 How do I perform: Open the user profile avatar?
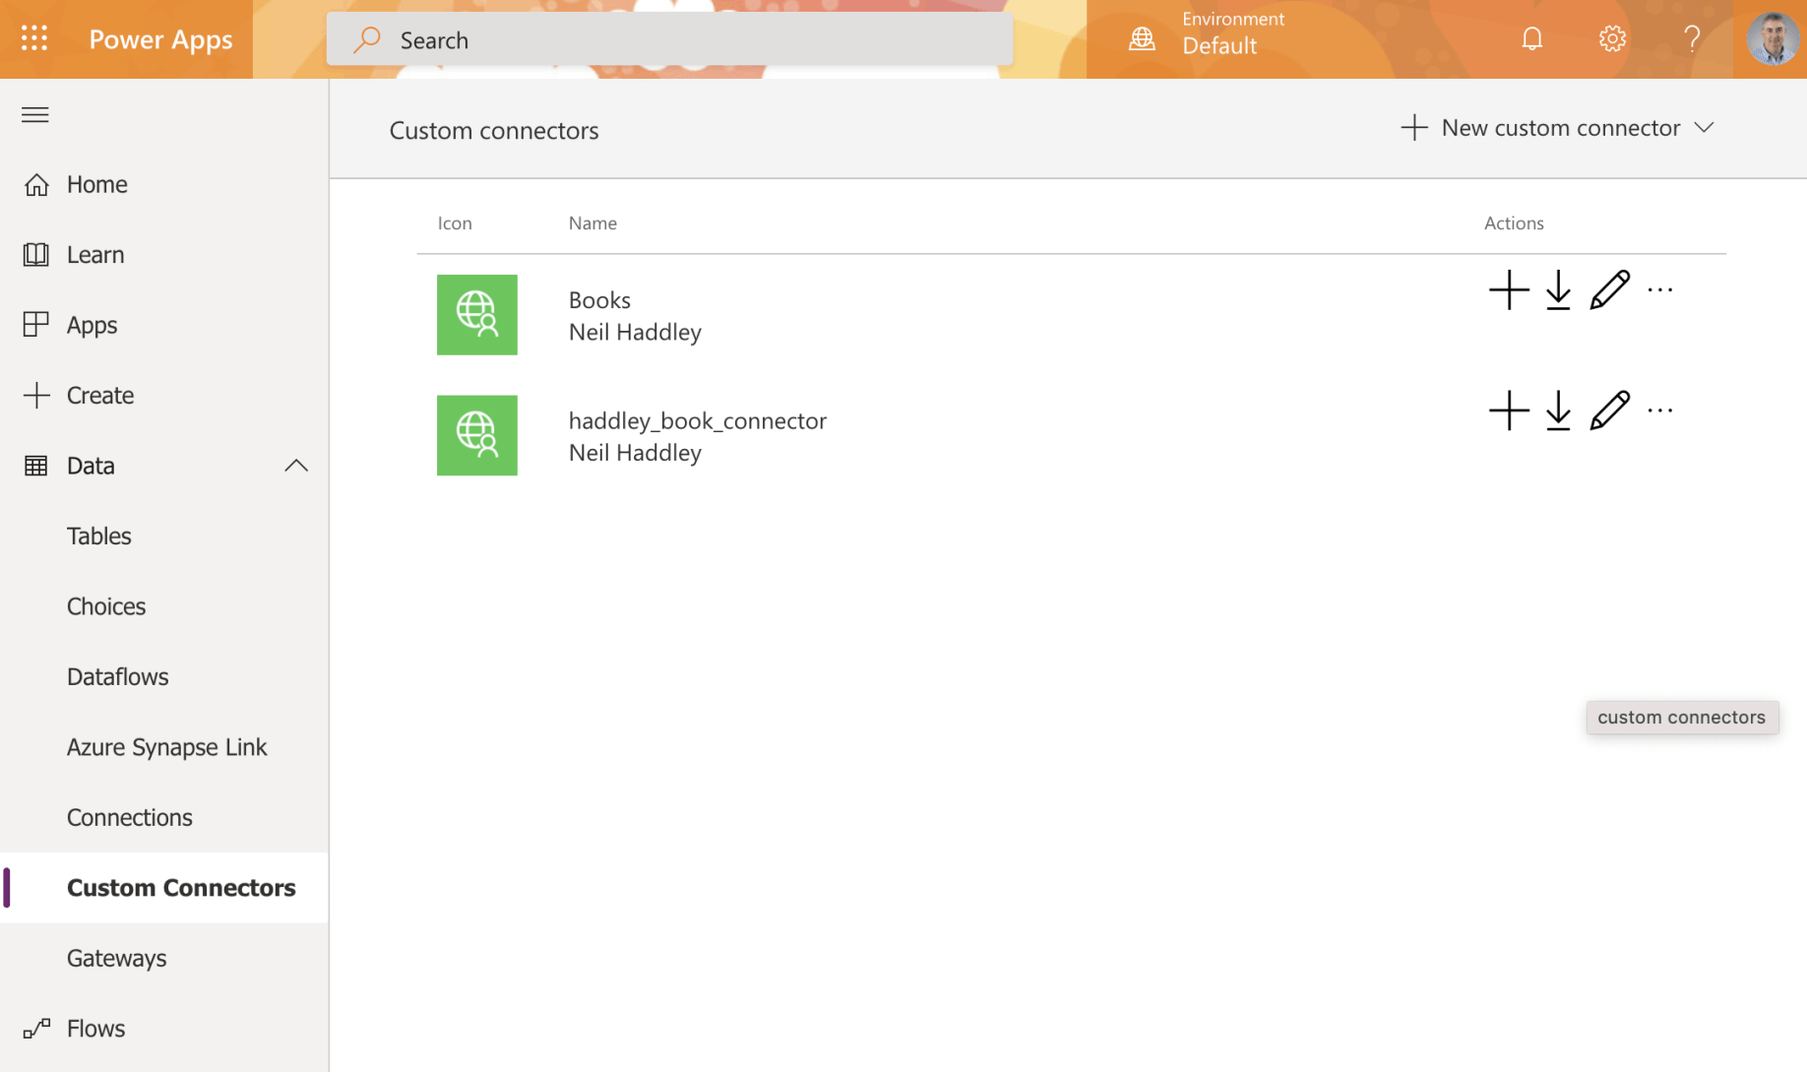[1772, 39]
